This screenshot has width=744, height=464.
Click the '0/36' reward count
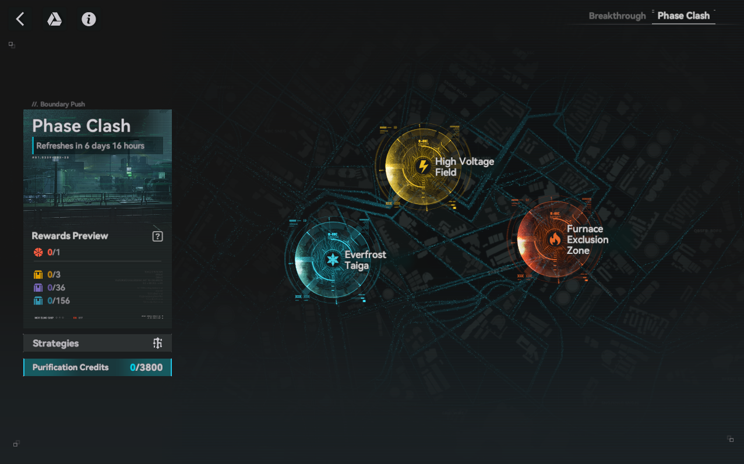[x=57, y=288]
